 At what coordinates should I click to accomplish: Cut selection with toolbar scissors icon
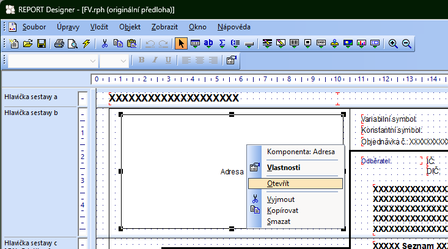[105, 43]
